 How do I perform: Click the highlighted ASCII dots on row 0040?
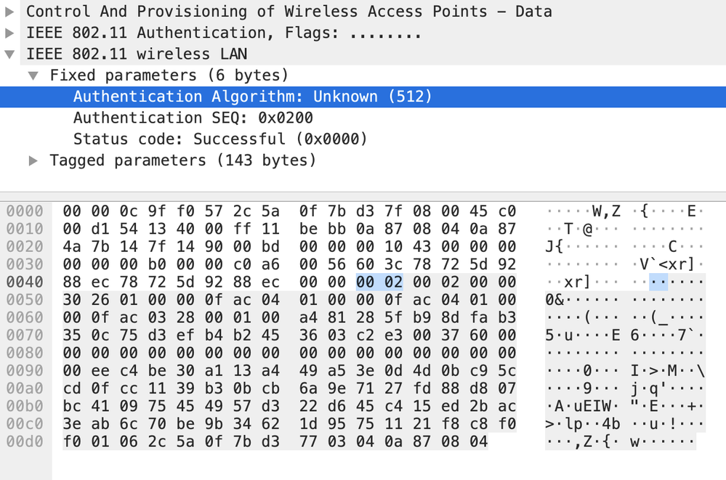pyautogui.click(x=658, y=282)
